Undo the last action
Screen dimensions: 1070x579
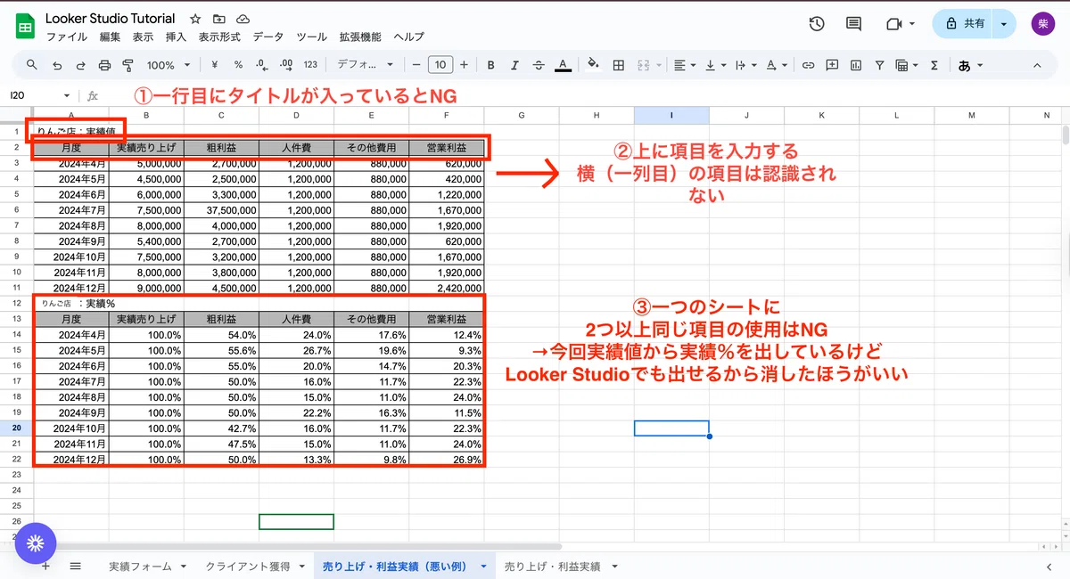57,65
